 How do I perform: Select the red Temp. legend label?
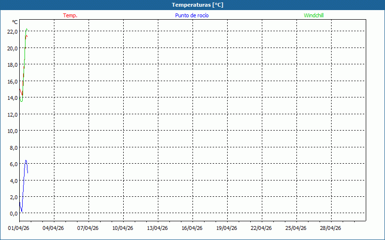click(x=70, y=15)
